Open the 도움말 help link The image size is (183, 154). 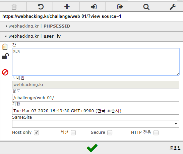pos(175,148)
